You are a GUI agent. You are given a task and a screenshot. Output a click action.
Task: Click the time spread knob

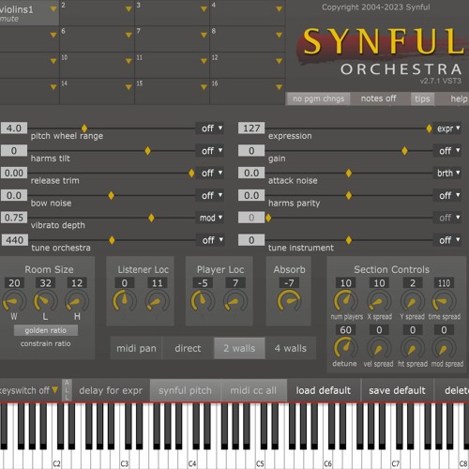pos(444,301)
